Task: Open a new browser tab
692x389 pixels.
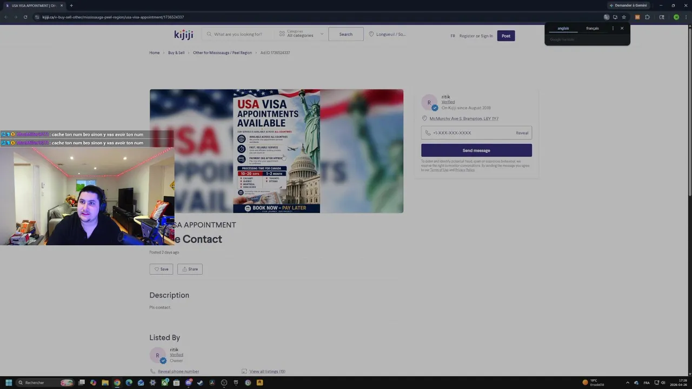Action: point(71,5)
